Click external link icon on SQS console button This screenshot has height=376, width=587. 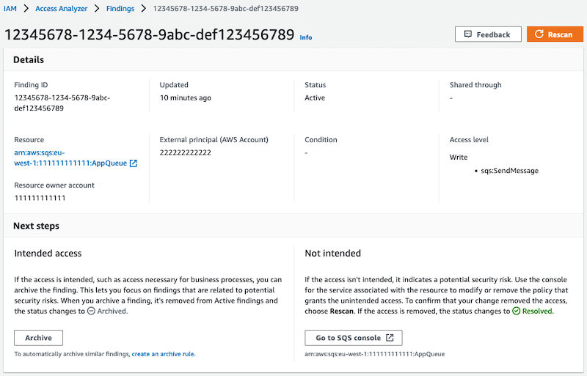pos(390,338)
